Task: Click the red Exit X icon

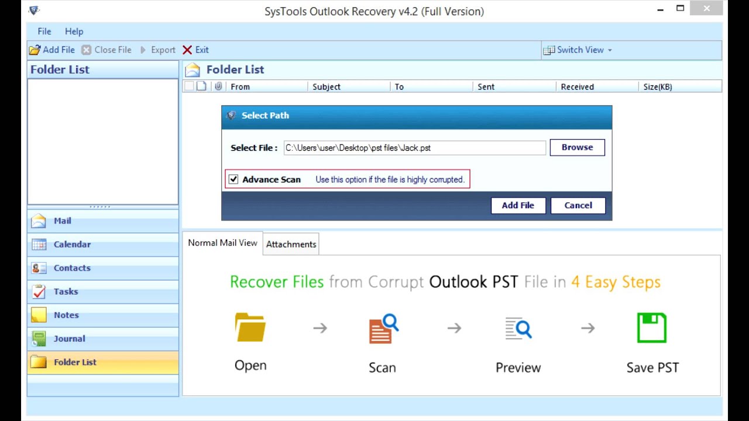Action: point(187,50)
